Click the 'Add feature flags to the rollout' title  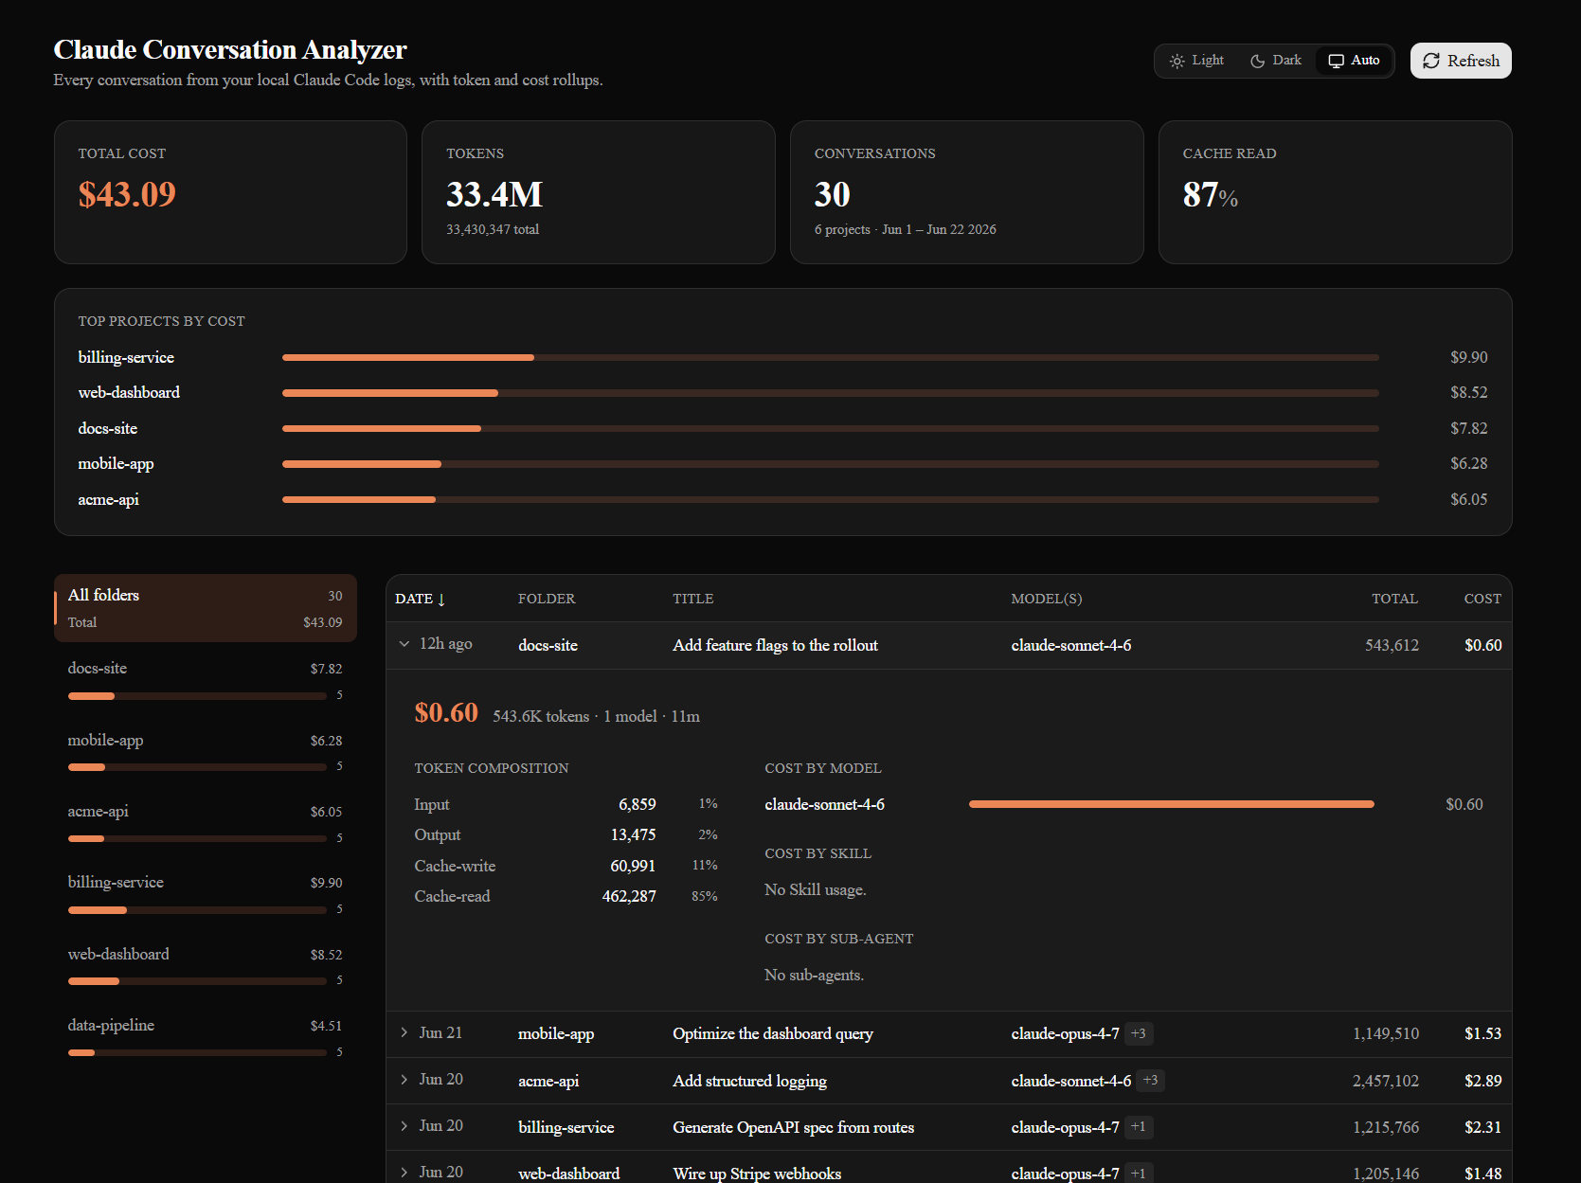pyautogui.click(x=776, y=645)
